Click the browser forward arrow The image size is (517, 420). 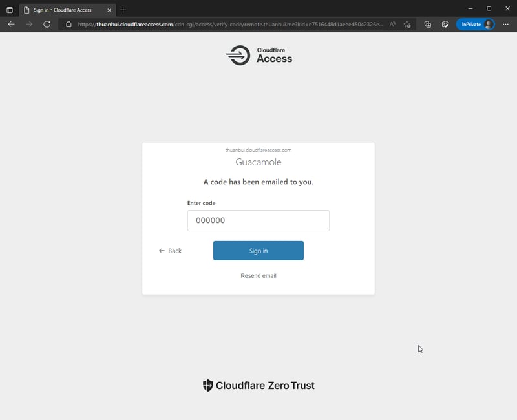(x=29, y=24)
